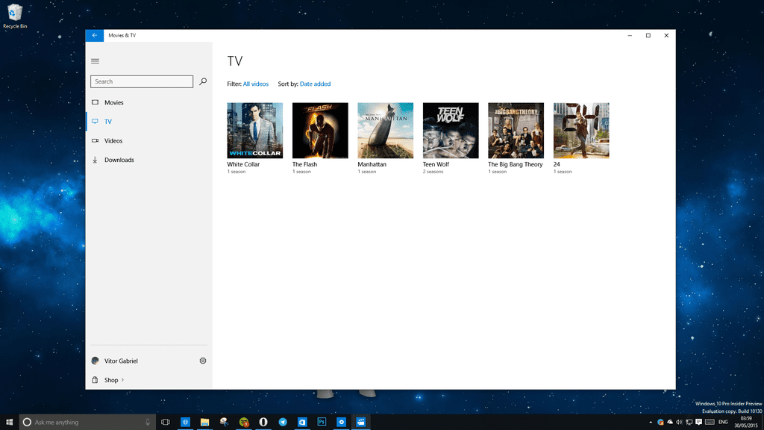Click the magnifier search icon

click(203, 81)
